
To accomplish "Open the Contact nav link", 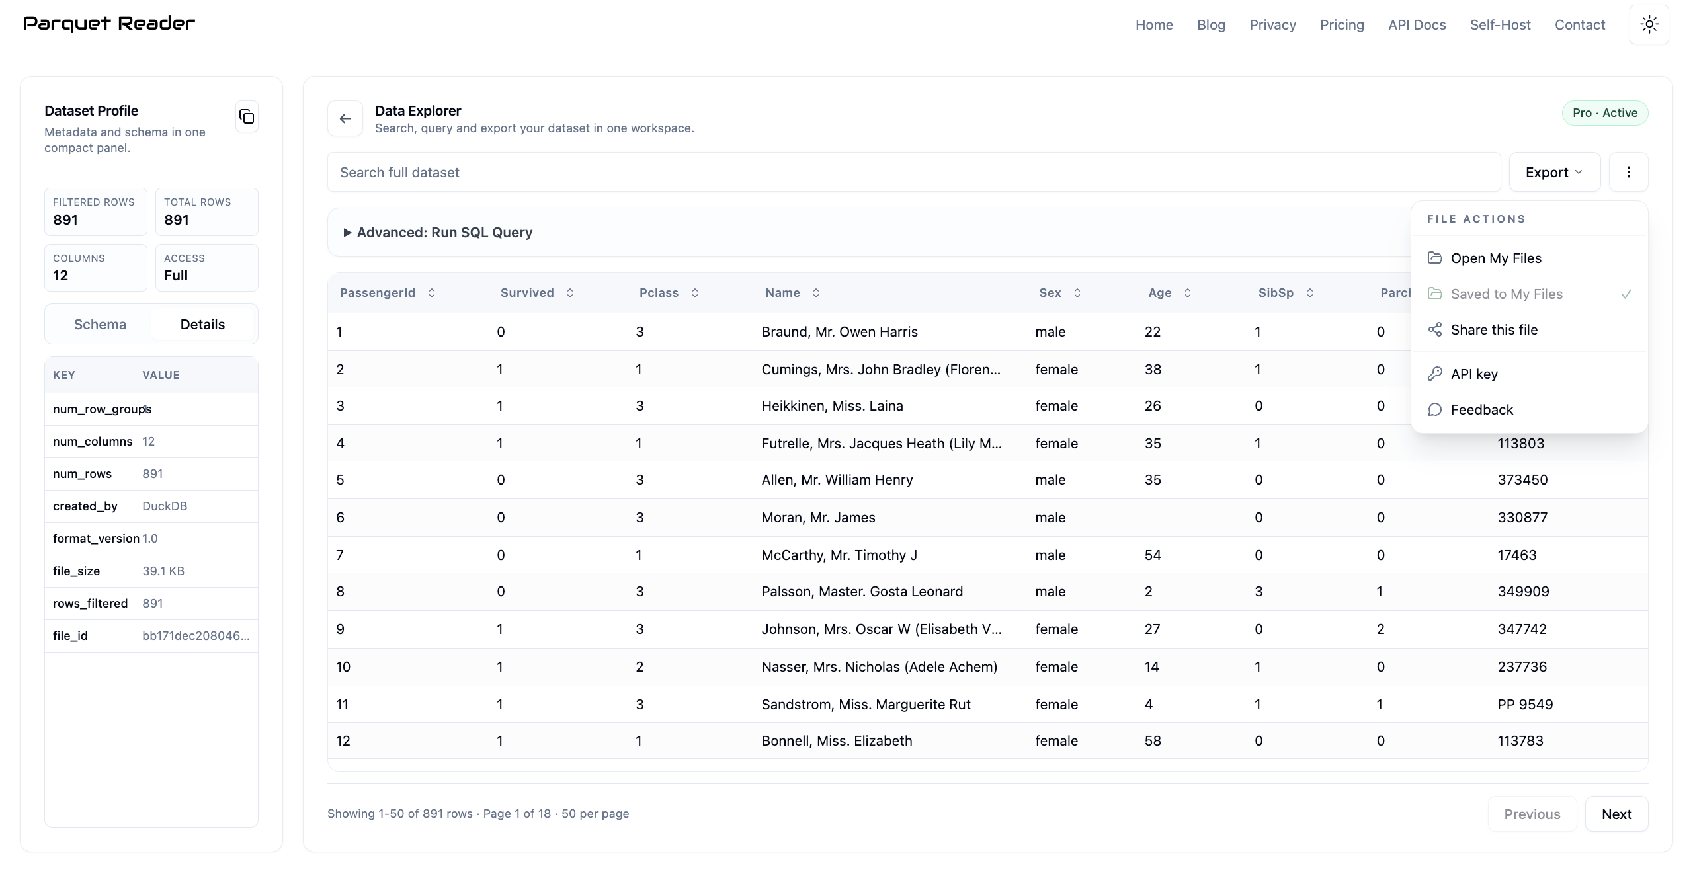I will pos(1580,24).
